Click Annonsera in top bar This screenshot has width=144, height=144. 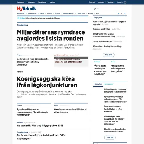click(x=101, y=2)
